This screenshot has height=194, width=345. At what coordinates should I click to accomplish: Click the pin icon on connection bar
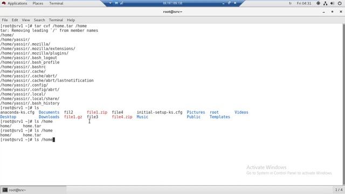point(116,3)
